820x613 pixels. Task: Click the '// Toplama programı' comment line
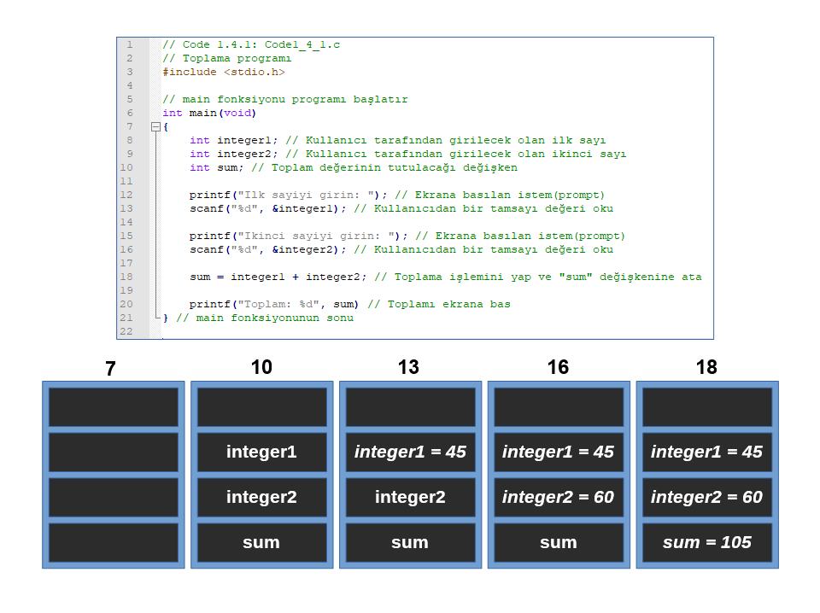coord(226,59)
